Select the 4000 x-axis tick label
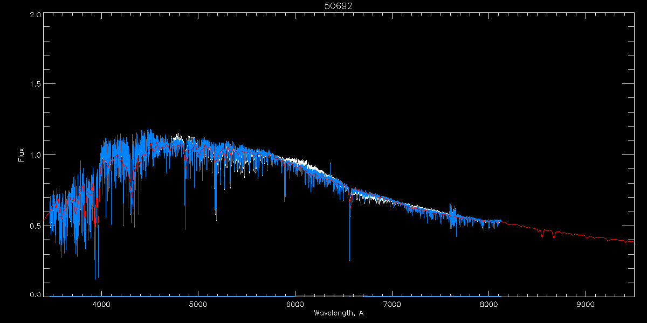The height and width of the screenshot is (323, 647). point(101,304)
